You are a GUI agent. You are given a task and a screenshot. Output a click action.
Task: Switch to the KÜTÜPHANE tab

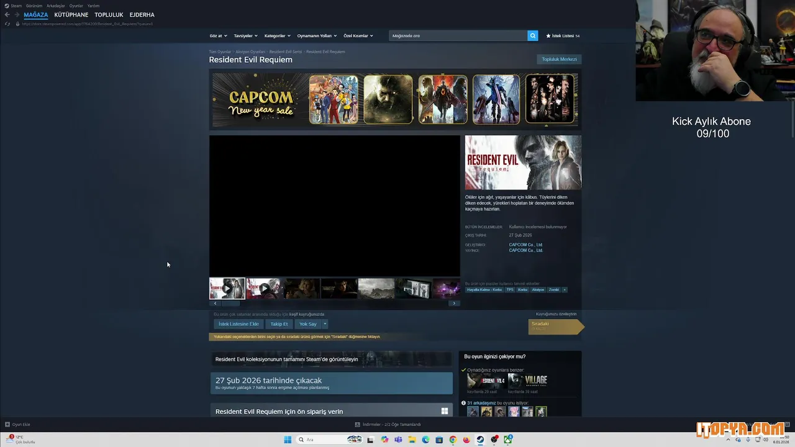[71, 15]
